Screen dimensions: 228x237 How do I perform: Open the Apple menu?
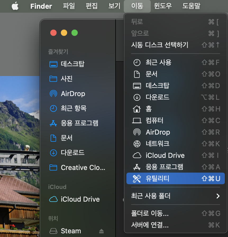pos(15,6)
